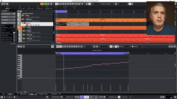Image resolution: width=177 pixels, height=99 pixels.
Task: Toggle Between Selected checkbox in Inspector
Action: coord(14,33)
